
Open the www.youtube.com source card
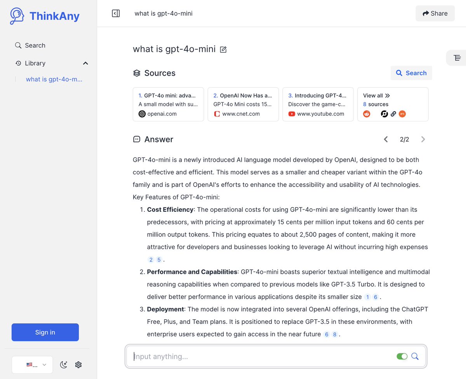(318, 104)
